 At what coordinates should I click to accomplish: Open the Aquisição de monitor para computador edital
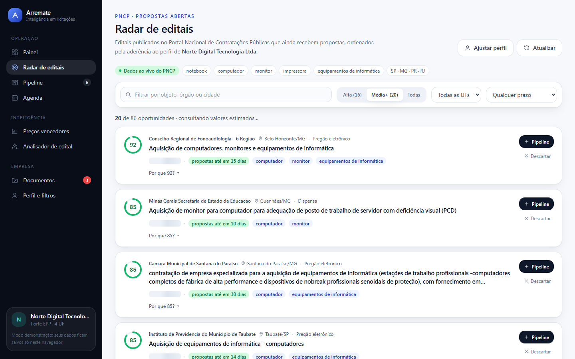tap(303, 211)
